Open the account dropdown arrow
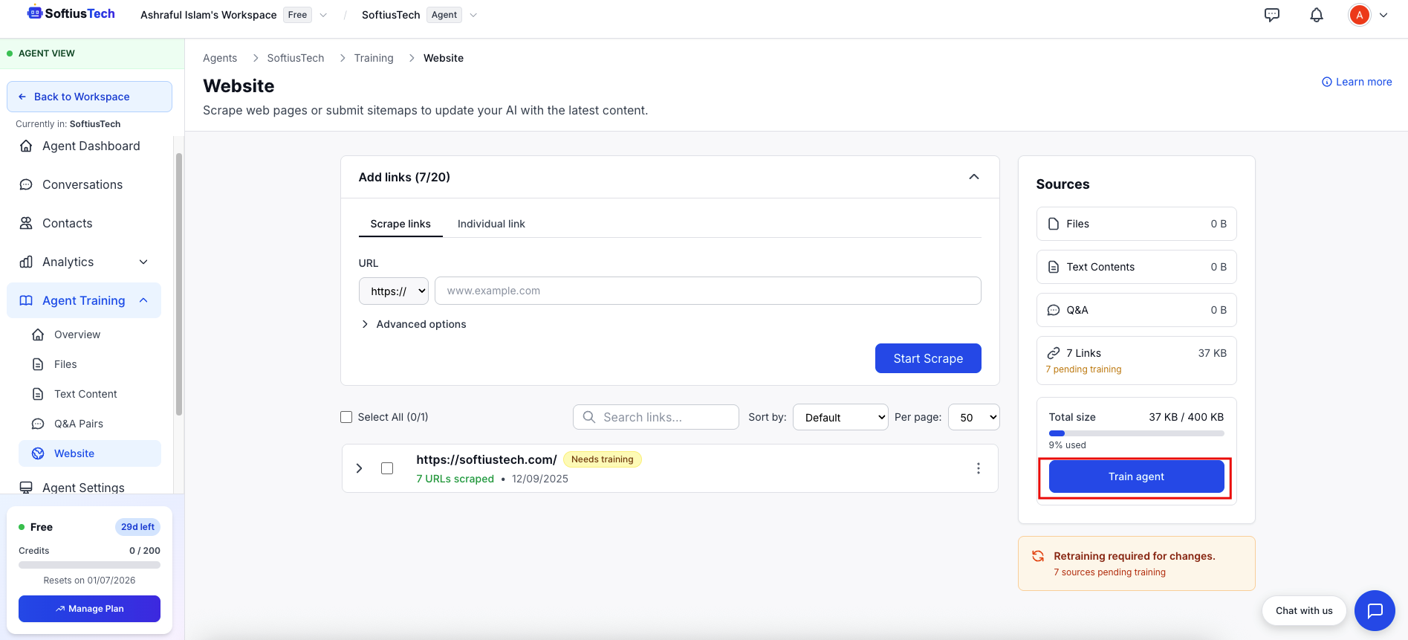Viewport: 1408px width, 640px height. [x=1383, y=15]
